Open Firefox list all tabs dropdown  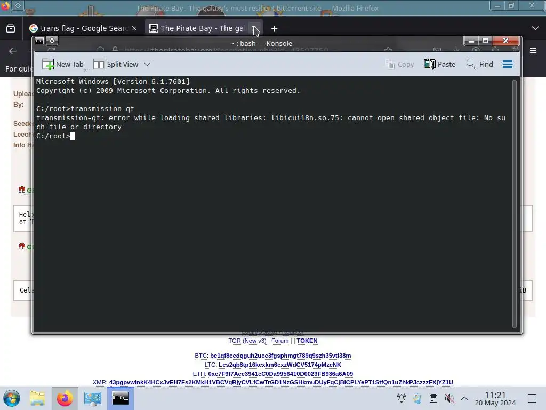tap(535, 28)
